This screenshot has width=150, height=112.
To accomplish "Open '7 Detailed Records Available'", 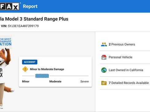I will pyautogui.click(x=125, y=83).
